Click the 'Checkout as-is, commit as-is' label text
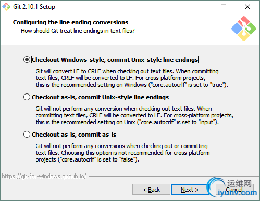 [74, 135]
